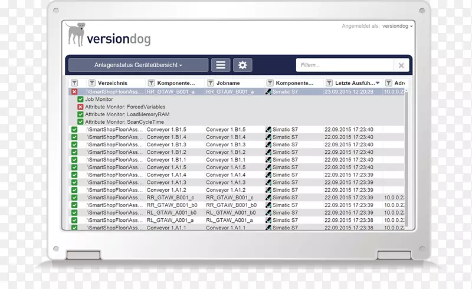This screenshot has height=289, width=472.
Task: Open the hamburger list menu button
Action: pyautogui.click(x=221, y=65)
